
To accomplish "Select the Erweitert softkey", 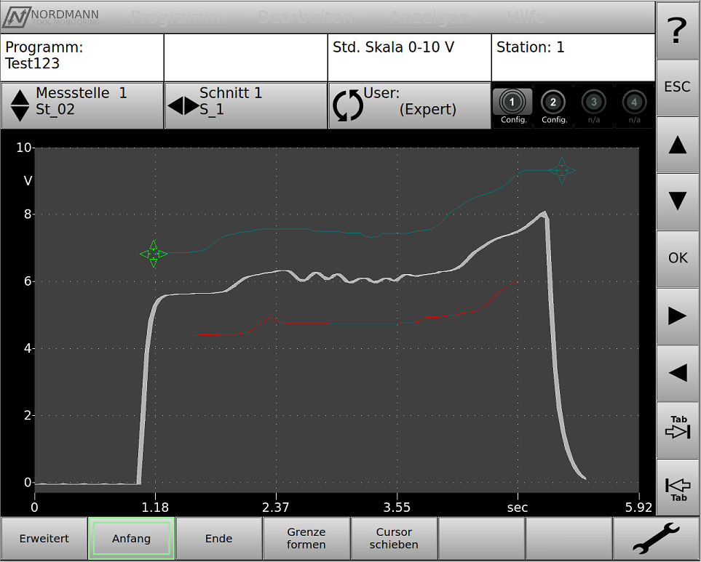I will tap(44, 539).
